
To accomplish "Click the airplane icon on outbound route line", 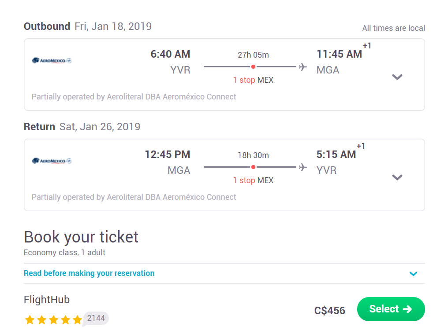I will tap(302, 67).
